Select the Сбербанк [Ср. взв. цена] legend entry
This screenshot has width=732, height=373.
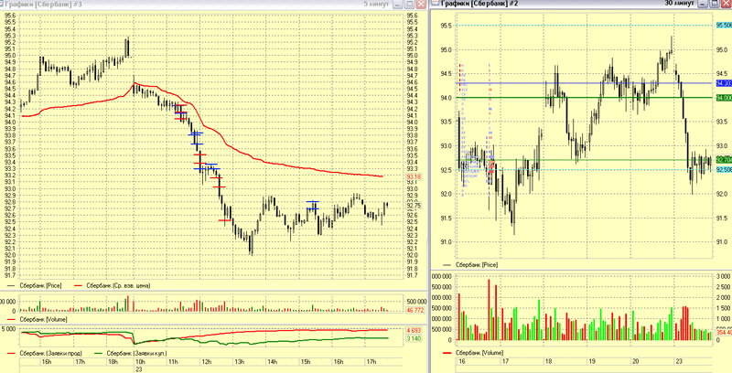(112, 285)
